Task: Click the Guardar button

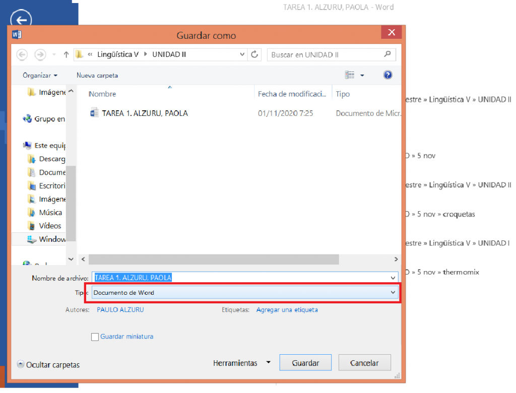Action: click(x=305, y=362)
